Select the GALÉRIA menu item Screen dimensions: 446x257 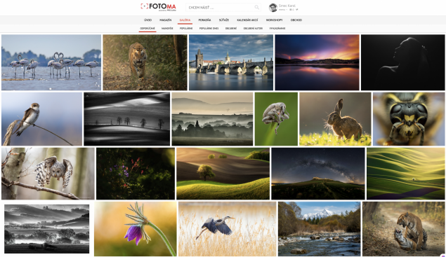(x=185, y=20)
